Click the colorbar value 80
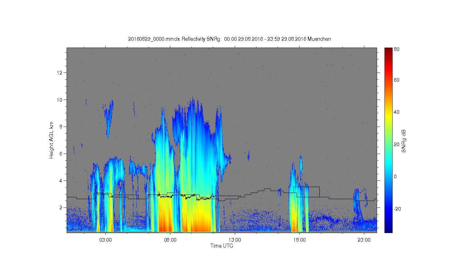 coord(397,49)
